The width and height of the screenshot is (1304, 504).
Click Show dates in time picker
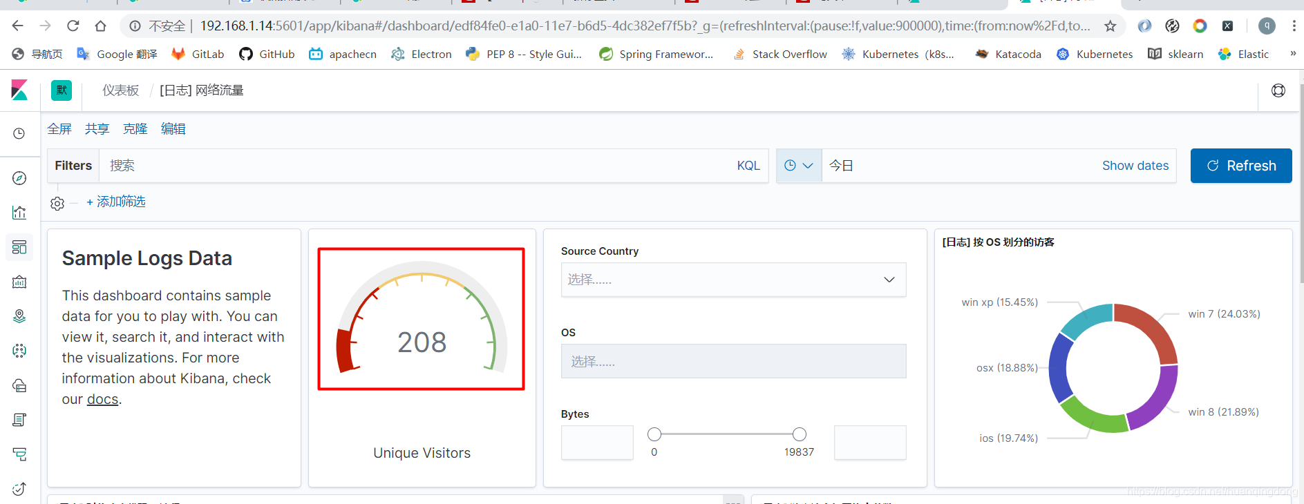click(x=1135, y=166)
